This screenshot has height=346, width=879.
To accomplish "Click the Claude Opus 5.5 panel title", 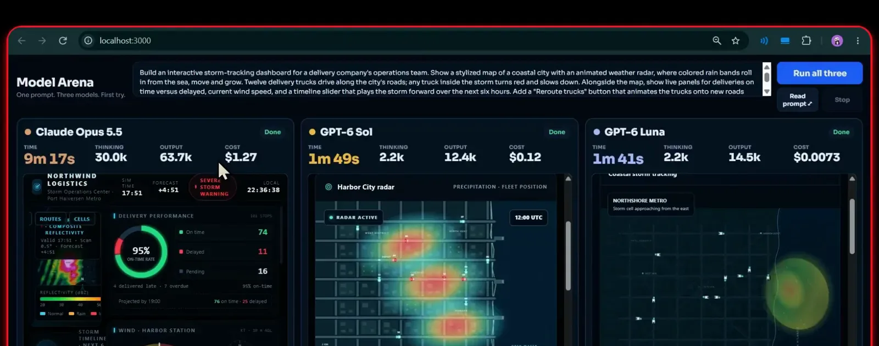I will point(79,132).
